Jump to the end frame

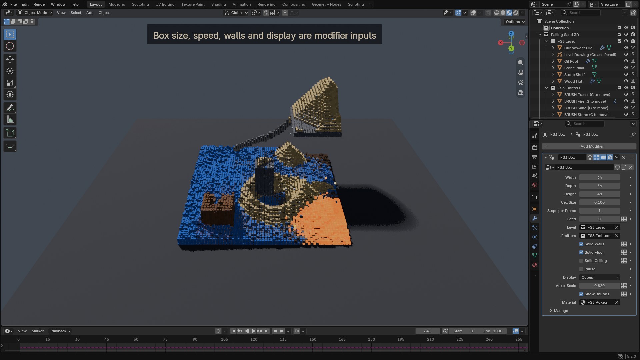coord(267,331)
